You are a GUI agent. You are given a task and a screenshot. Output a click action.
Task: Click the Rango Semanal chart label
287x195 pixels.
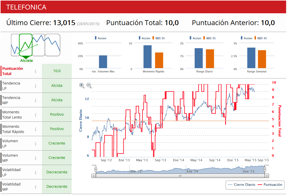[257, 72]
